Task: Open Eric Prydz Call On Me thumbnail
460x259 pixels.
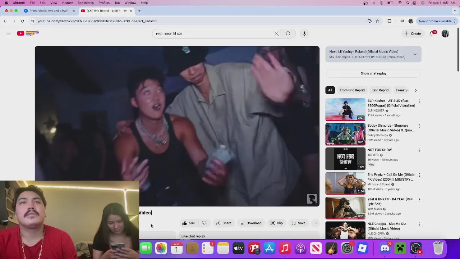Action: 345,183
